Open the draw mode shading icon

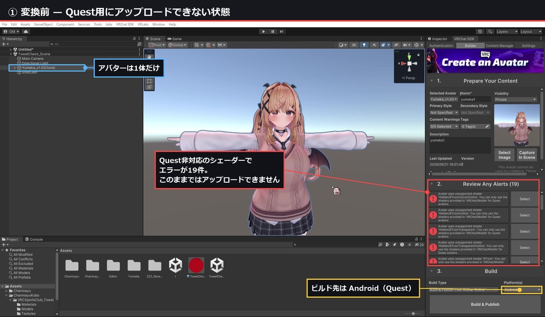pos(343,45)
